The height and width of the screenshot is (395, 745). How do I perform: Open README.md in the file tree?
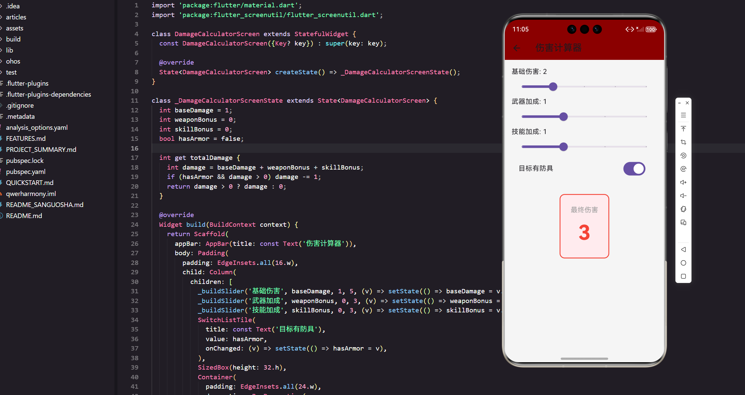coord(24,216)
